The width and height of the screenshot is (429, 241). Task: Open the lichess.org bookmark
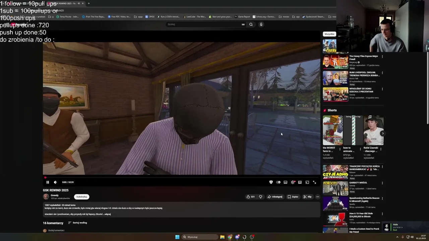point(264,17)
